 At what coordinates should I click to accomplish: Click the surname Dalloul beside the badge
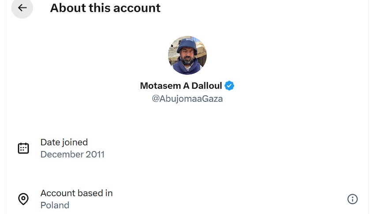pos(206,86)
